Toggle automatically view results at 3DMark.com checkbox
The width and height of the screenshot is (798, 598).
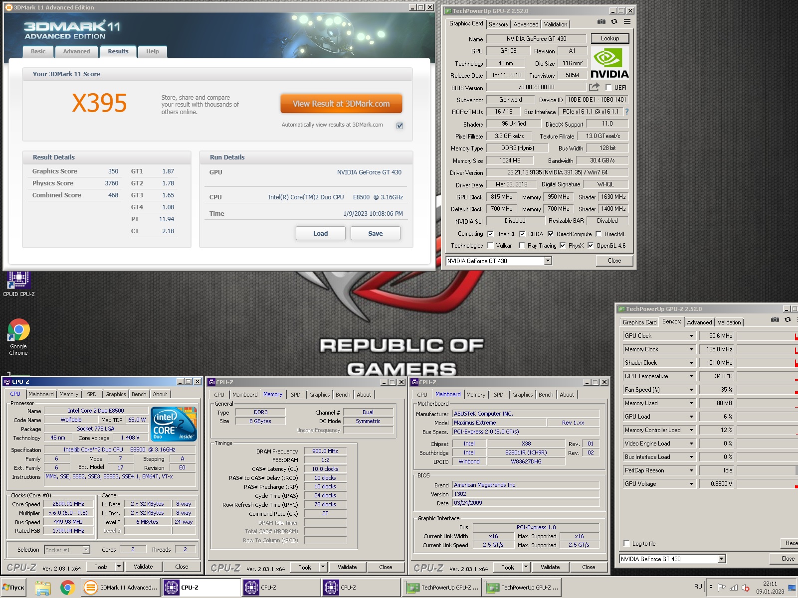coord(399,126)
